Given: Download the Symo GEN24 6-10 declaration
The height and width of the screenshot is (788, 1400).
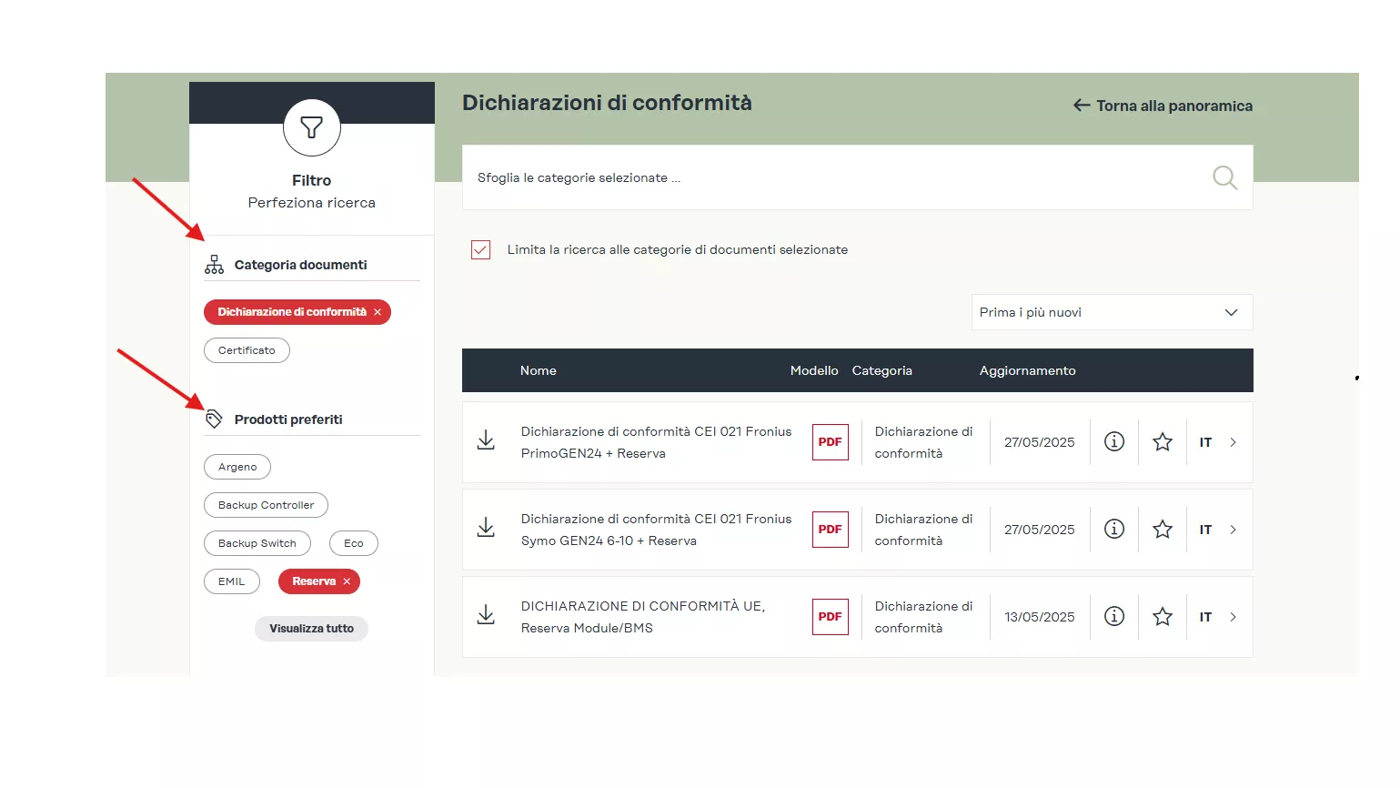Looking at the screenshot, I should (487, 529).
